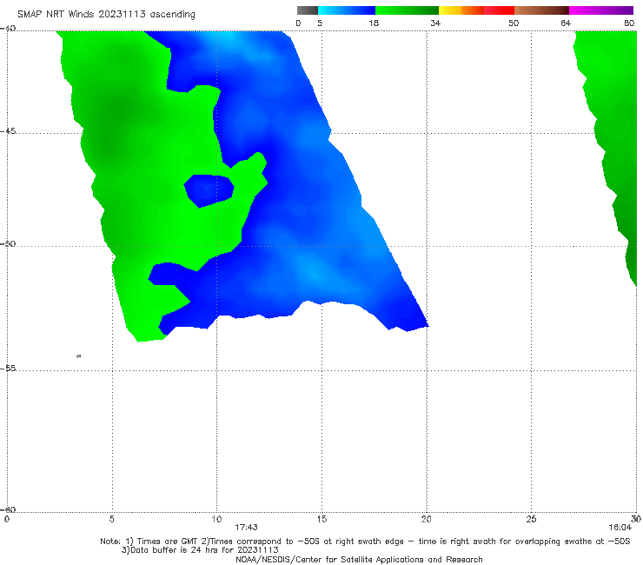Select the magenta-purple segment of the colorbar
This screenshot has width=643, height=565.
click(601, 10)
